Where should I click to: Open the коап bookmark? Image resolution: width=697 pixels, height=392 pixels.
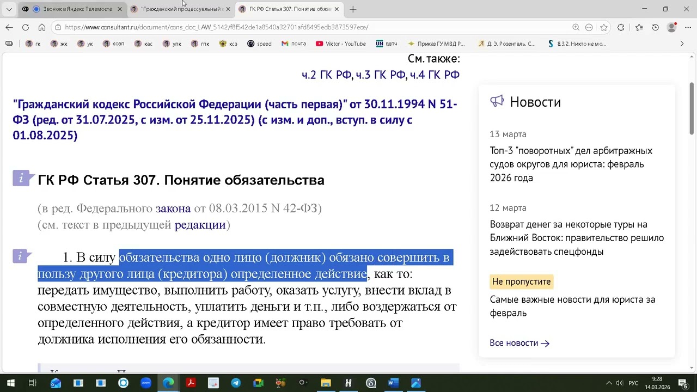[113, 44]
